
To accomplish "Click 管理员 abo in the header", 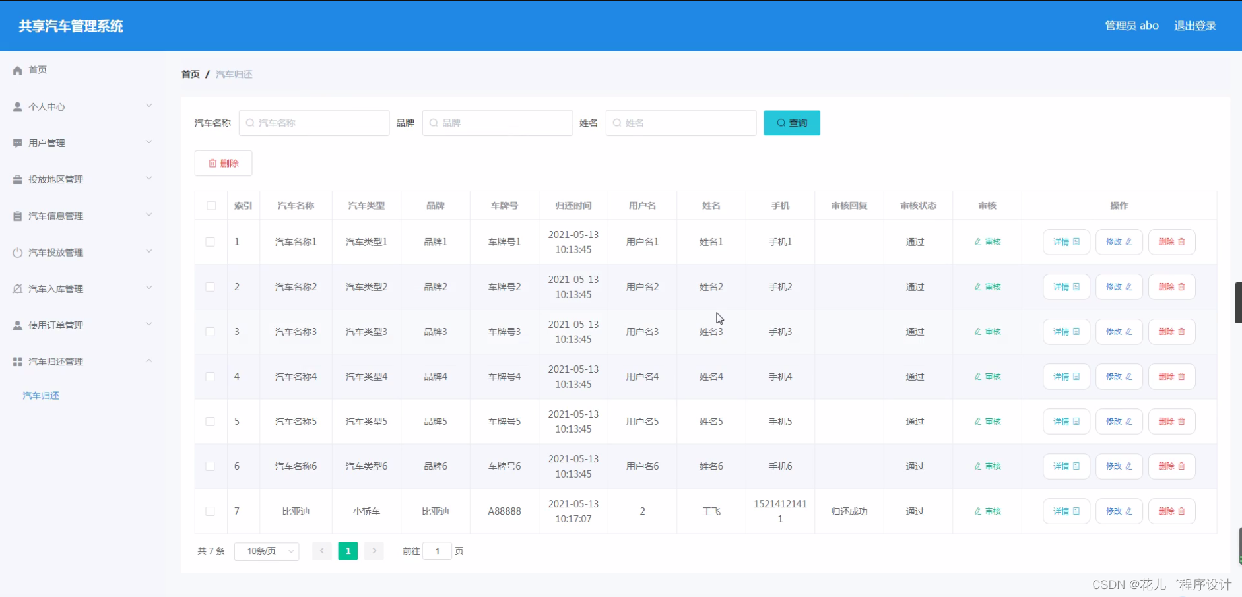I will (x=1132, y=26).
